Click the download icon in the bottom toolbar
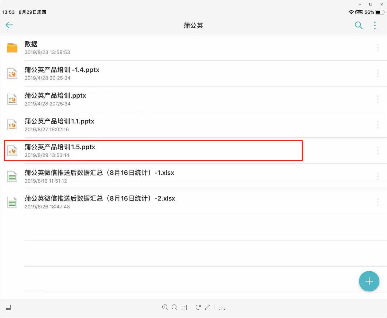The image size is (387, 318). pyautogui.click(x=222, y=307)
